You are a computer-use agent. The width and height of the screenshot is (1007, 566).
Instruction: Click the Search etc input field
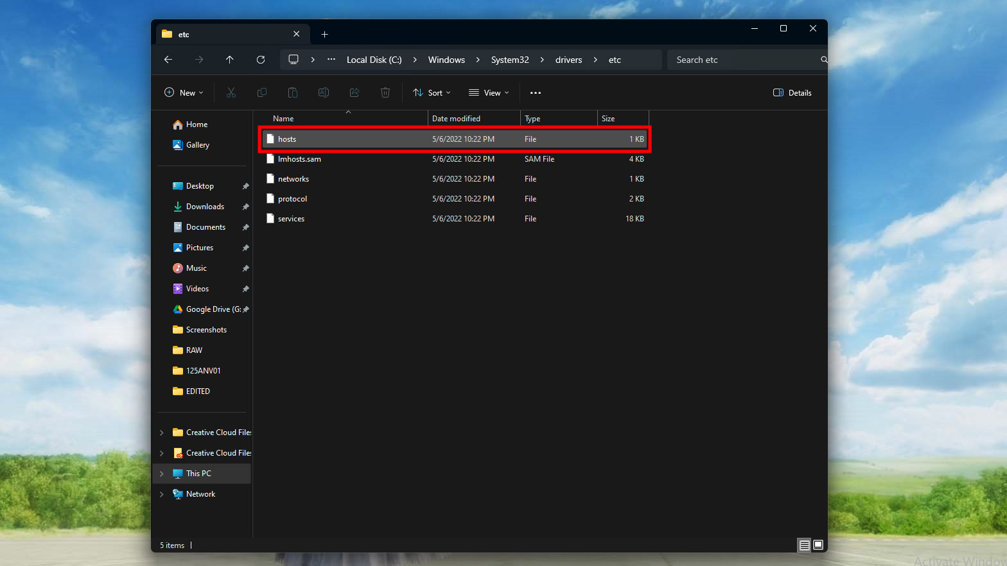point(745,60)
